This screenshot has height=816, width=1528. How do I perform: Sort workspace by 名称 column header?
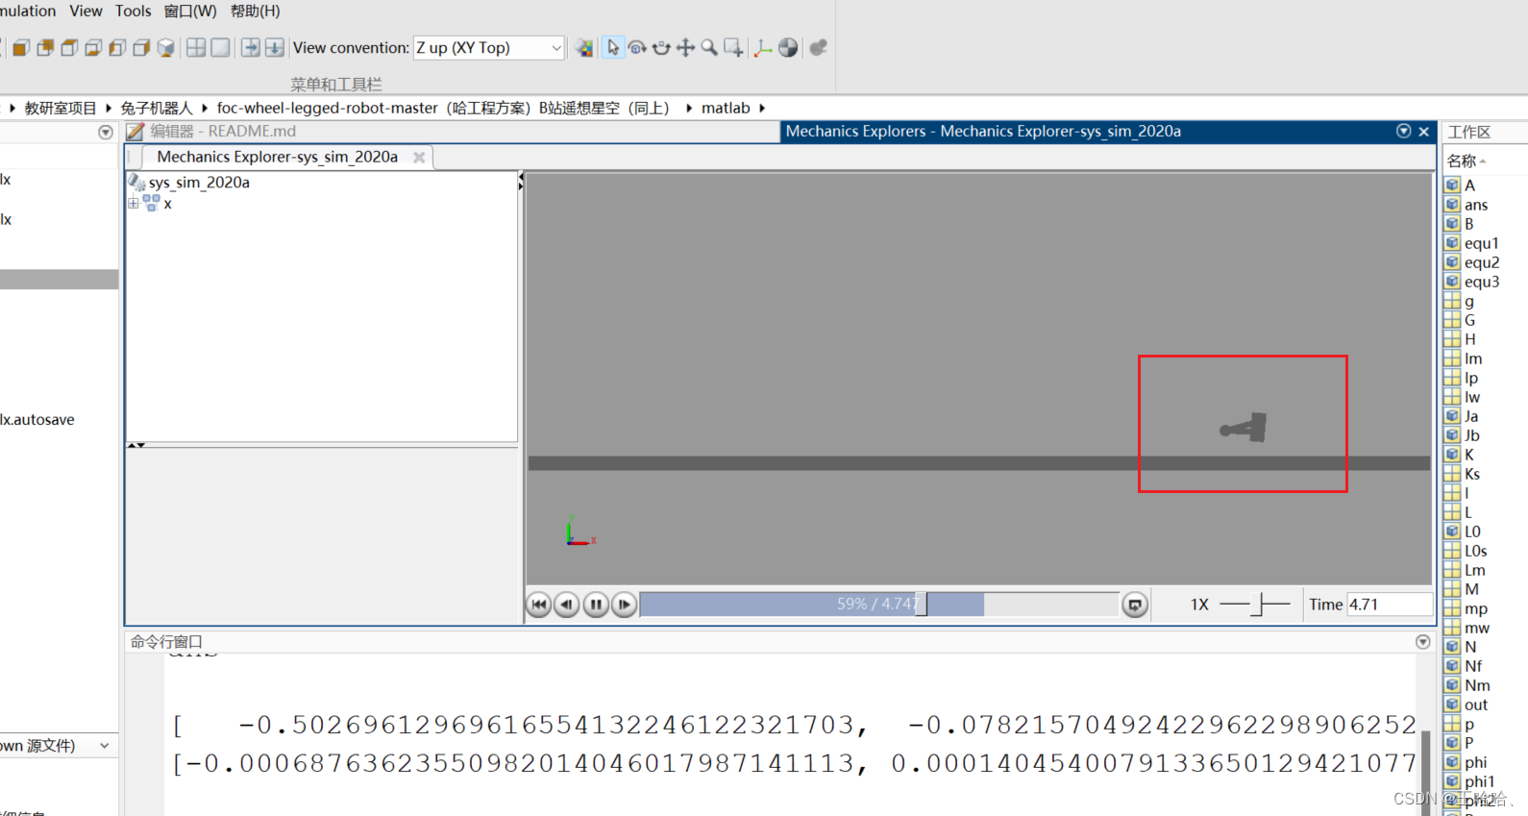point(1466,161)
